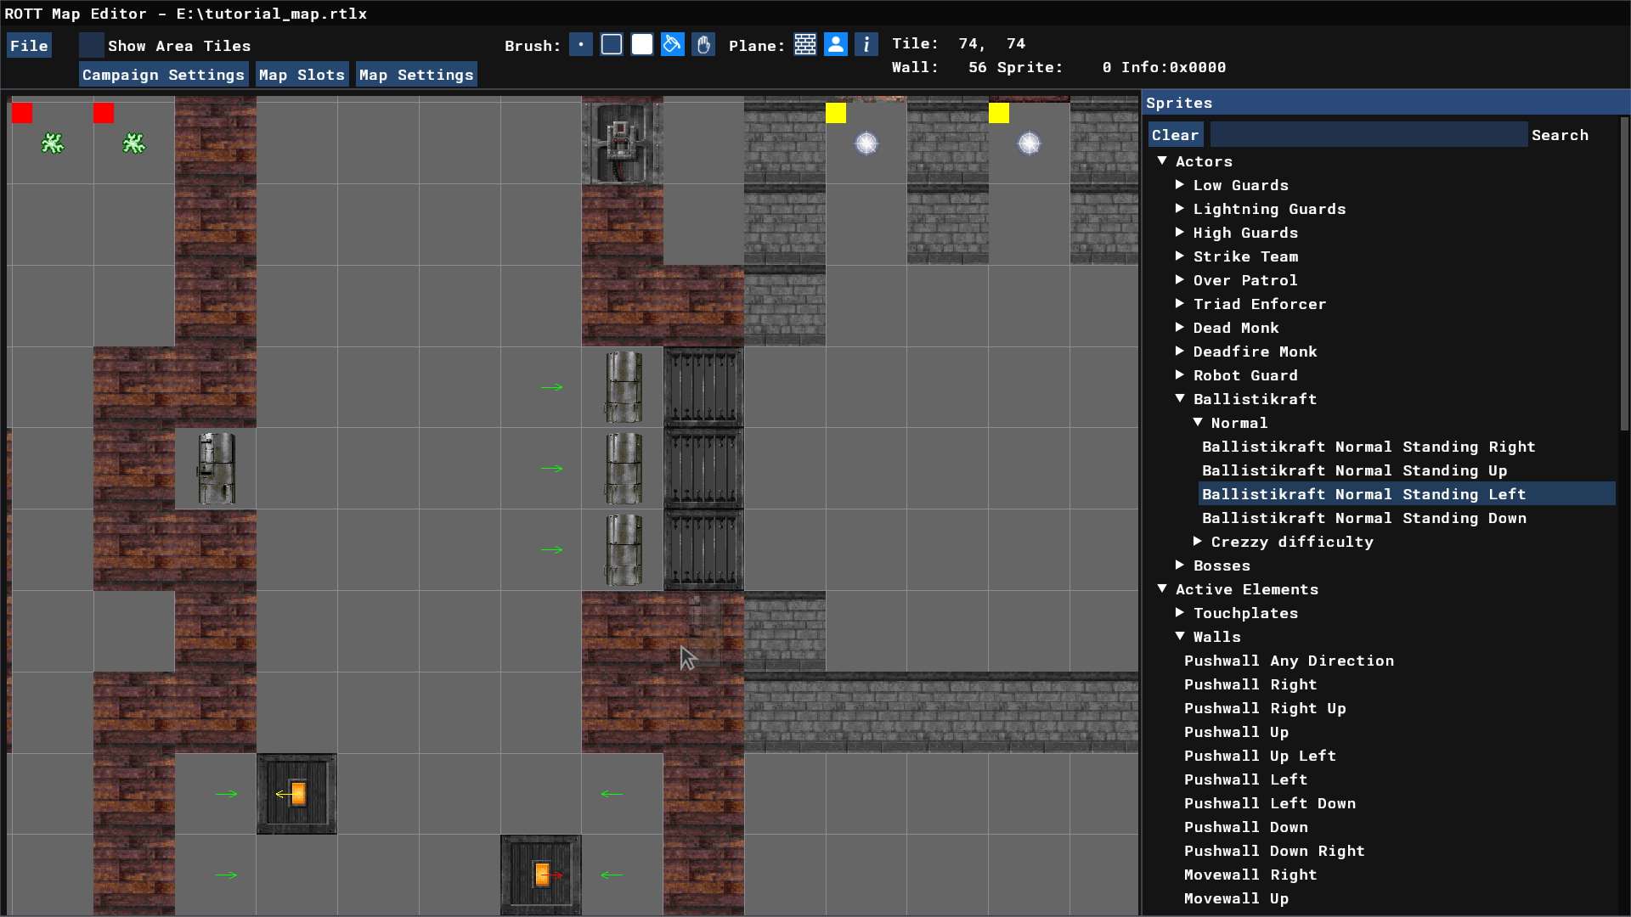The image size is (1631, 917).
Task: Select Pushwall Any Direction sprite
Action: pos(1289,661)
